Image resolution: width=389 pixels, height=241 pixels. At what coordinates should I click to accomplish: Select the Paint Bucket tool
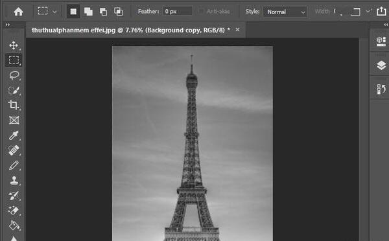coord(14,225)
